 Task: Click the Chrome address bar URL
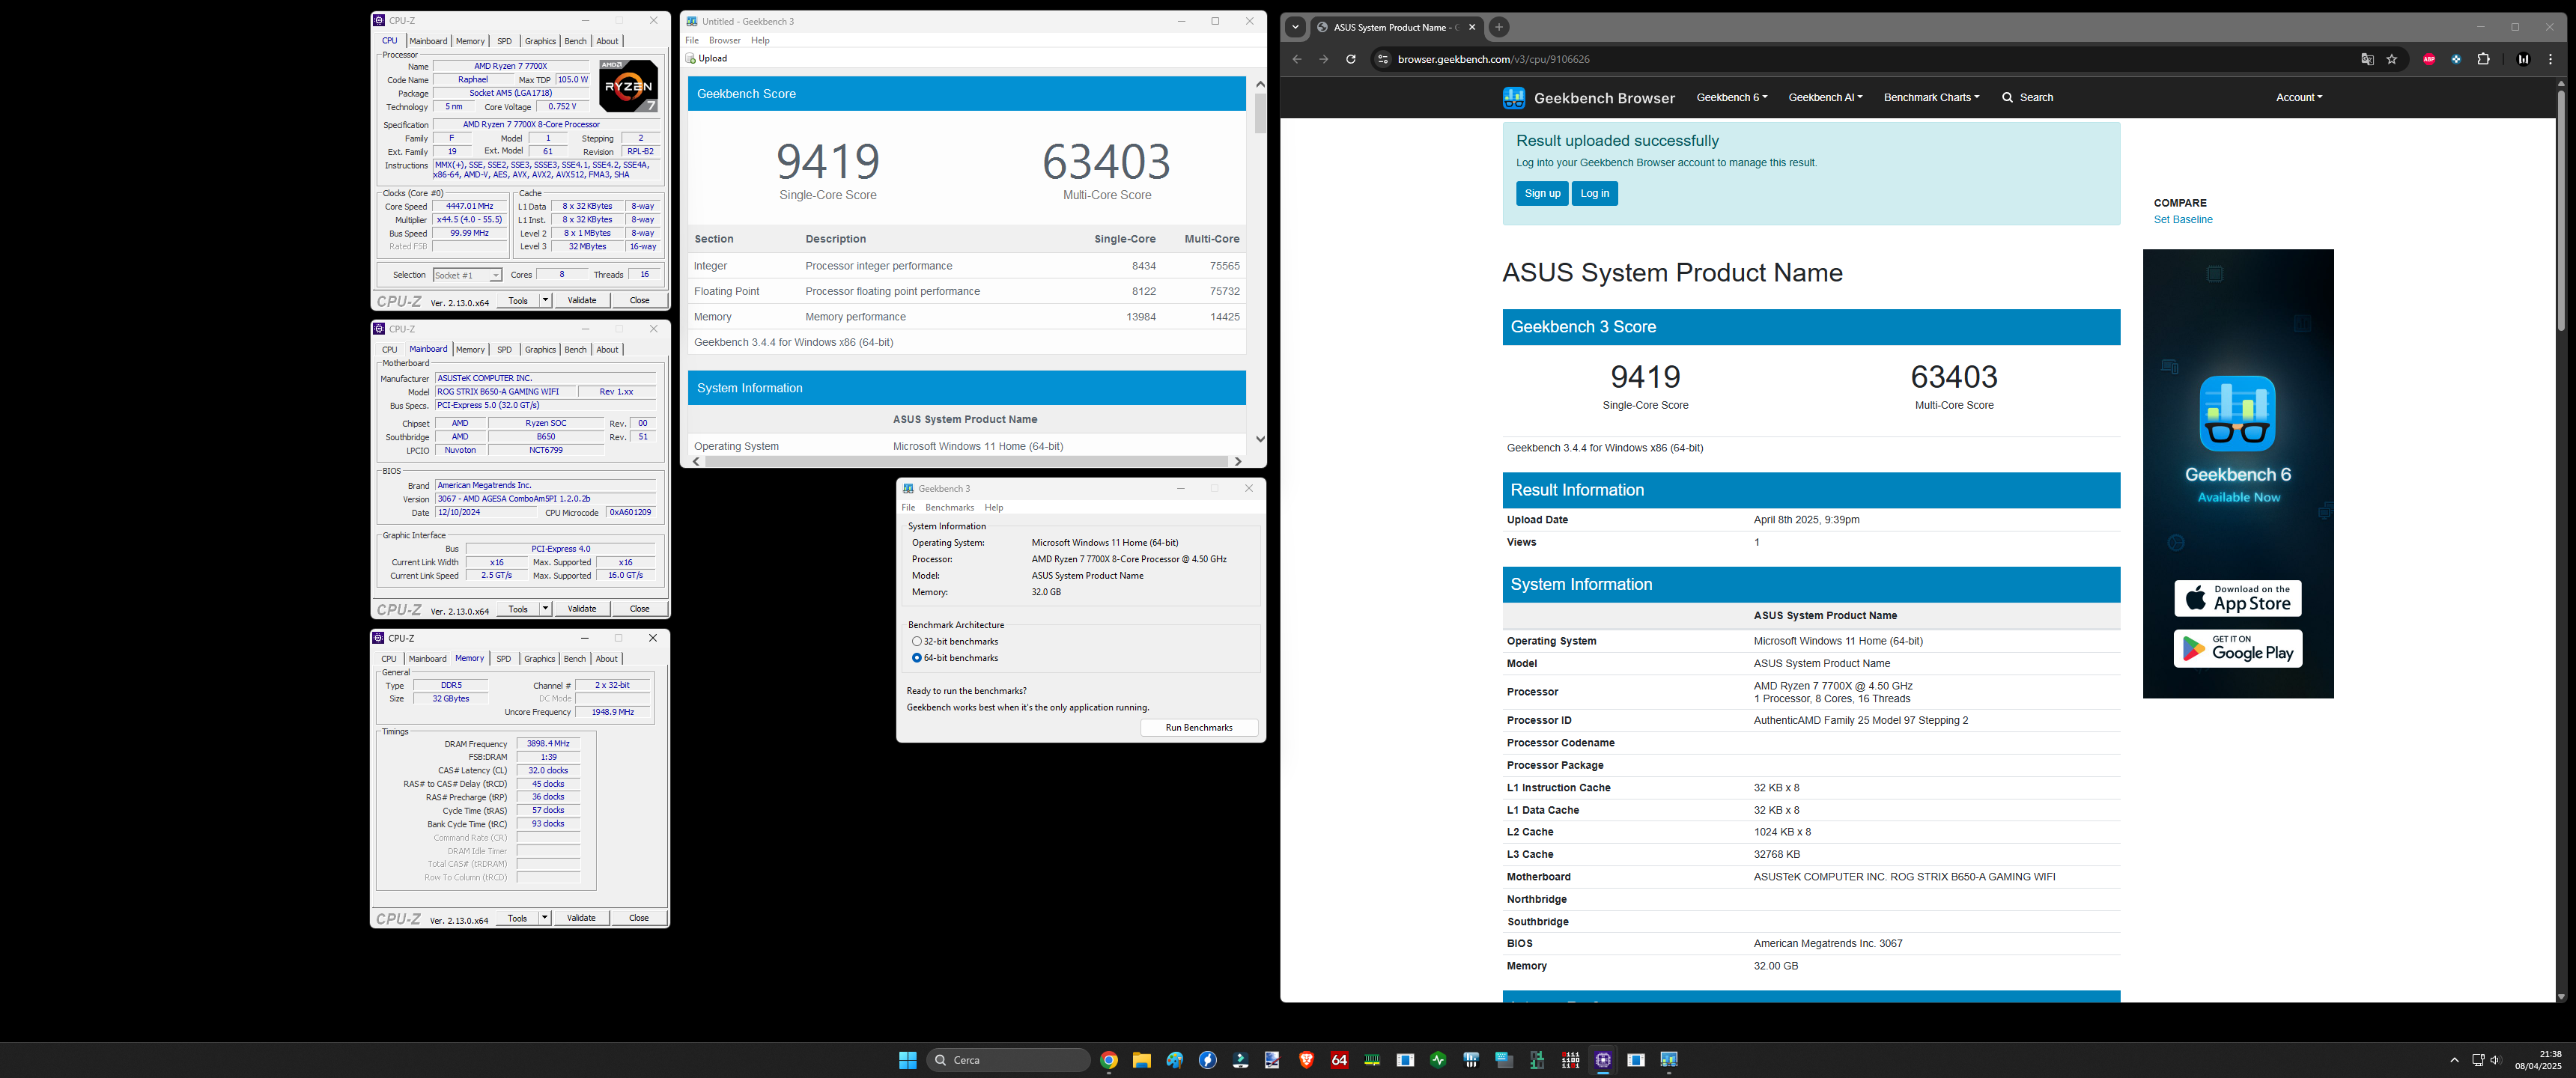(x=1493, y=59)
